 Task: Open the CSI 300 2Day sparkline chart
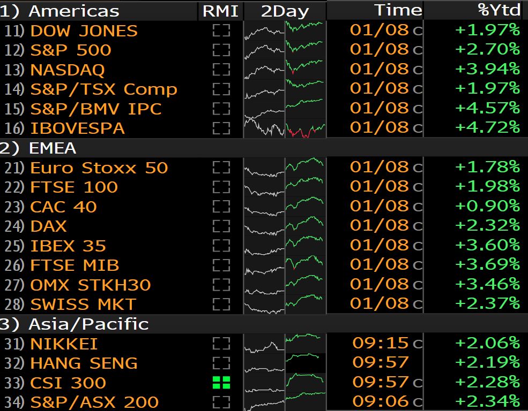[285, 383]
